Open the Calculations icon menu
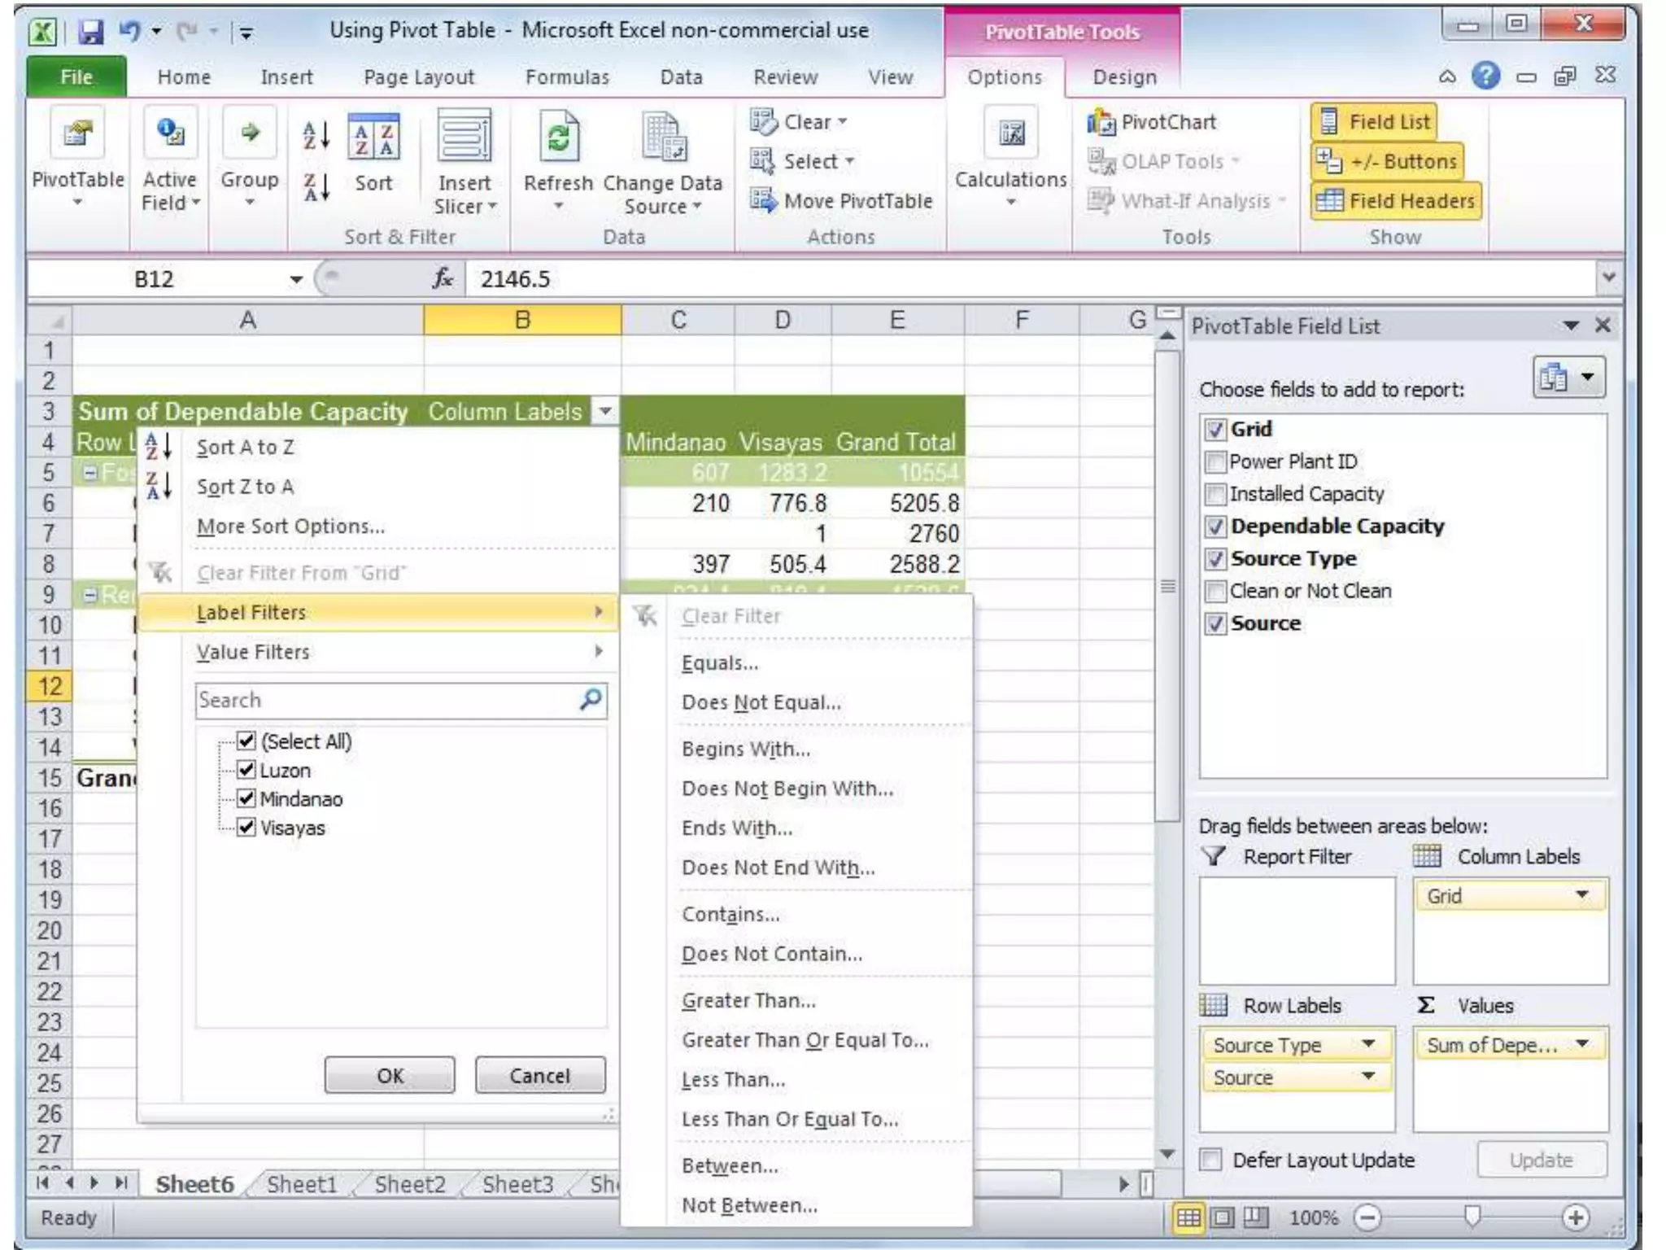 point(1011,135)
